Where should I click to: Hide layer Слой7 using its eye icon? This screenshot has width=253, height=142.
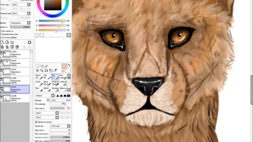2,88
